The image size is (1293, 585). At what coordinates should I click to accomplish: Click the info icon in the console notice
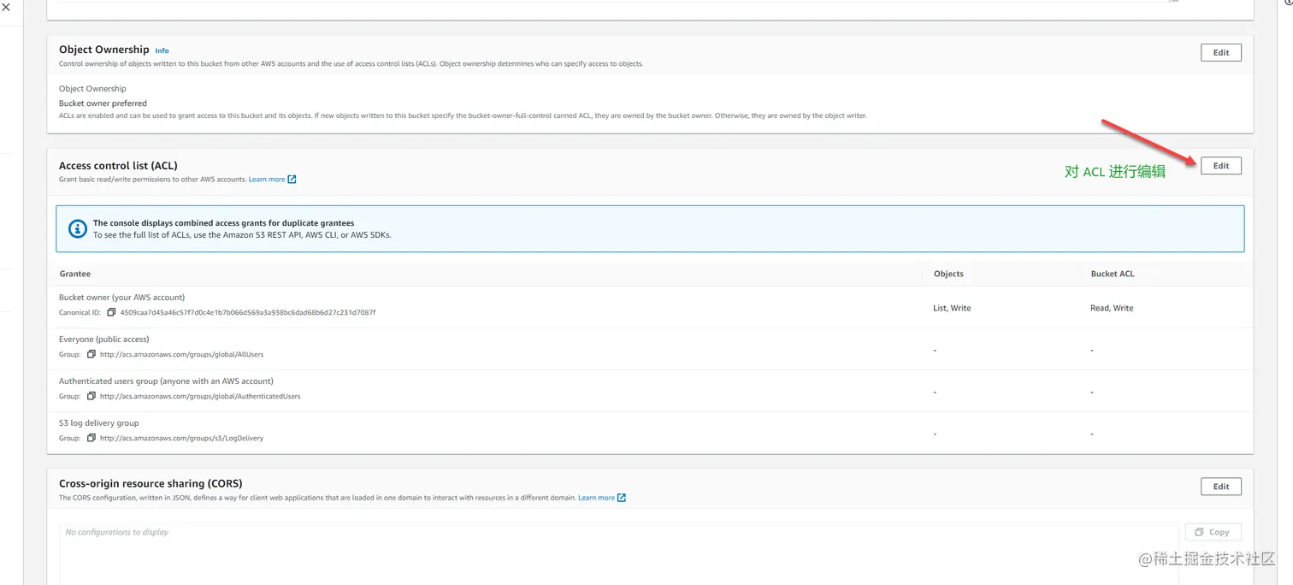(78, 228)
